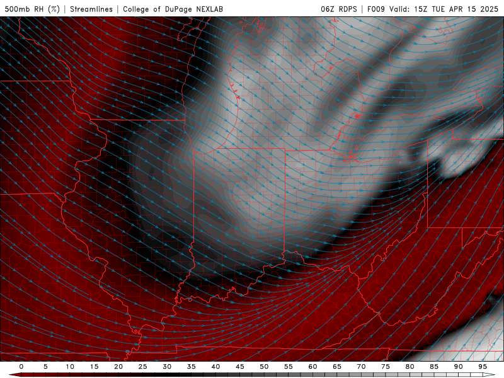The image size is (504, 378).
Task: Click the colorbar value label 65
Action: pyautogui.click(x=337, y=367)
